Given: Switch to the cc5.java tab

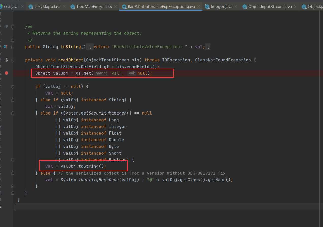Looking at the screenshot, I should pyautogui.click(x=11, y=7).
